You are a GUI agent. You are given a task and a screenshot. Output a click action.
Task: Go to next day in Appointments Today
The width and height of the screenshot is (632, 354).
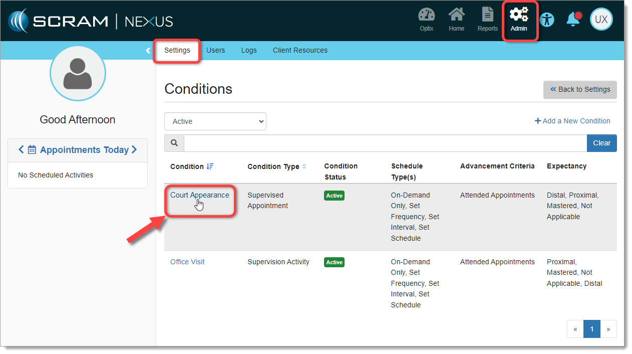[x=134, y=149]
